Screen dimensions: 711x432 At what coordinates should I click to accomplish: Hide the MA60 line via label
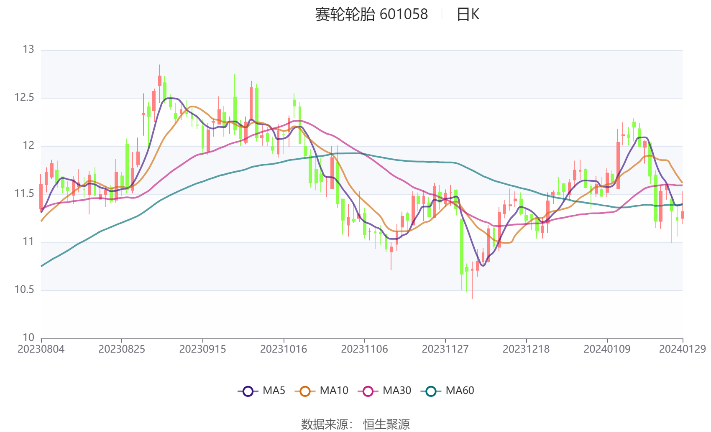pyautogui.click(x=460, y=391)
